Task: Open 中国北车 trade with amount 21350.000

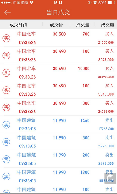Action: point(58,38)
